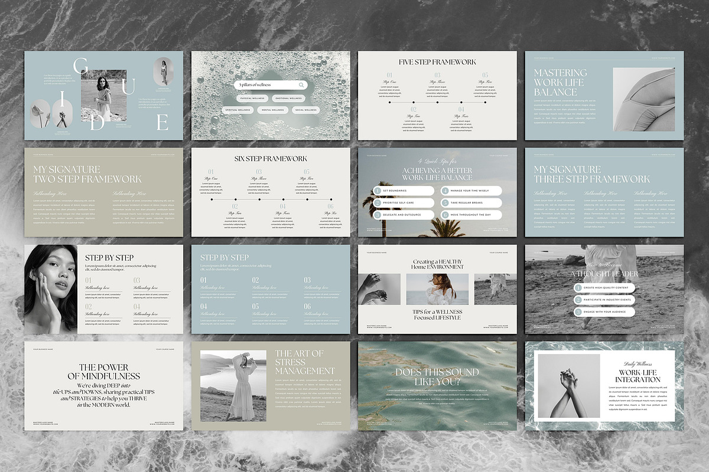Viewport: 709px width, 472px height.
Task: Click the magnifier icon in the wellness search bar
Action: point(301,85)
